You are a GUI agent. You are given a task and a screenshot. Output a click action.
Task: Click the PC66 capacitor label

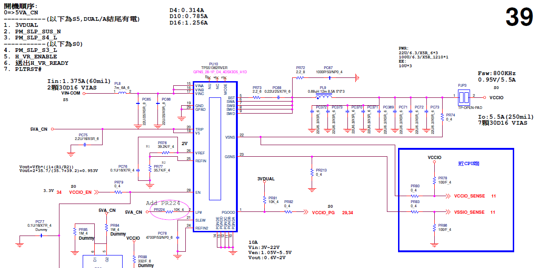166,99
